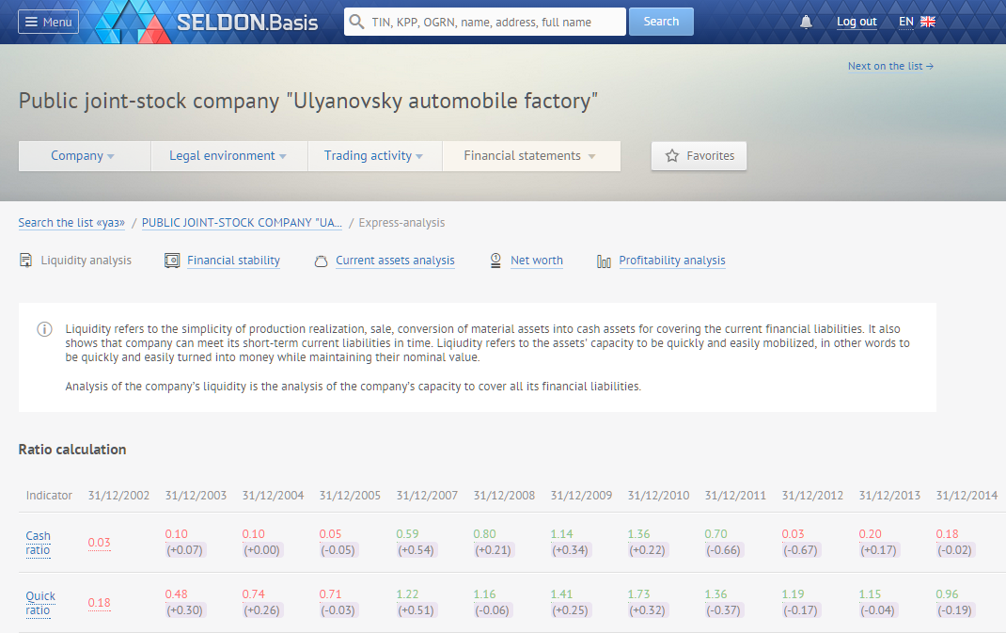The width and height of the screenshot is (1006, 633).
Task: Open the Profitability analysis tab
Action: coord(672,260)
